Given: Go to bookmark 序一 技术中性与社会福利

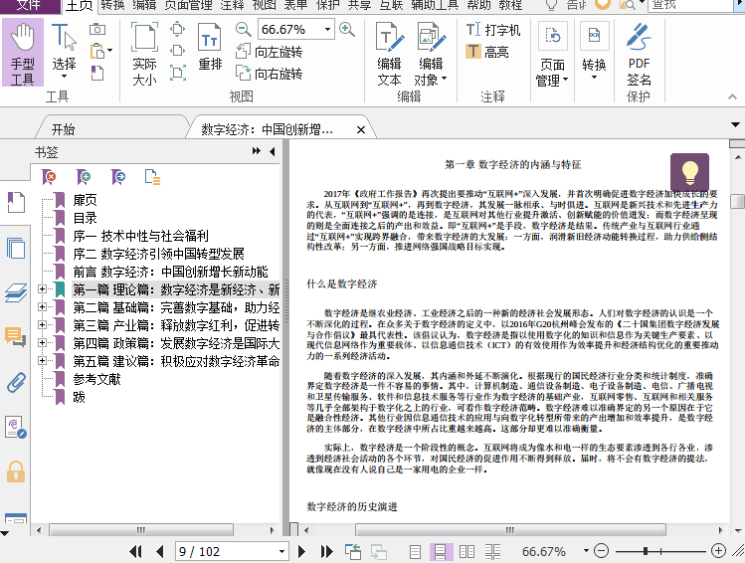Looking at the screenshot, I should pos(140,236).
